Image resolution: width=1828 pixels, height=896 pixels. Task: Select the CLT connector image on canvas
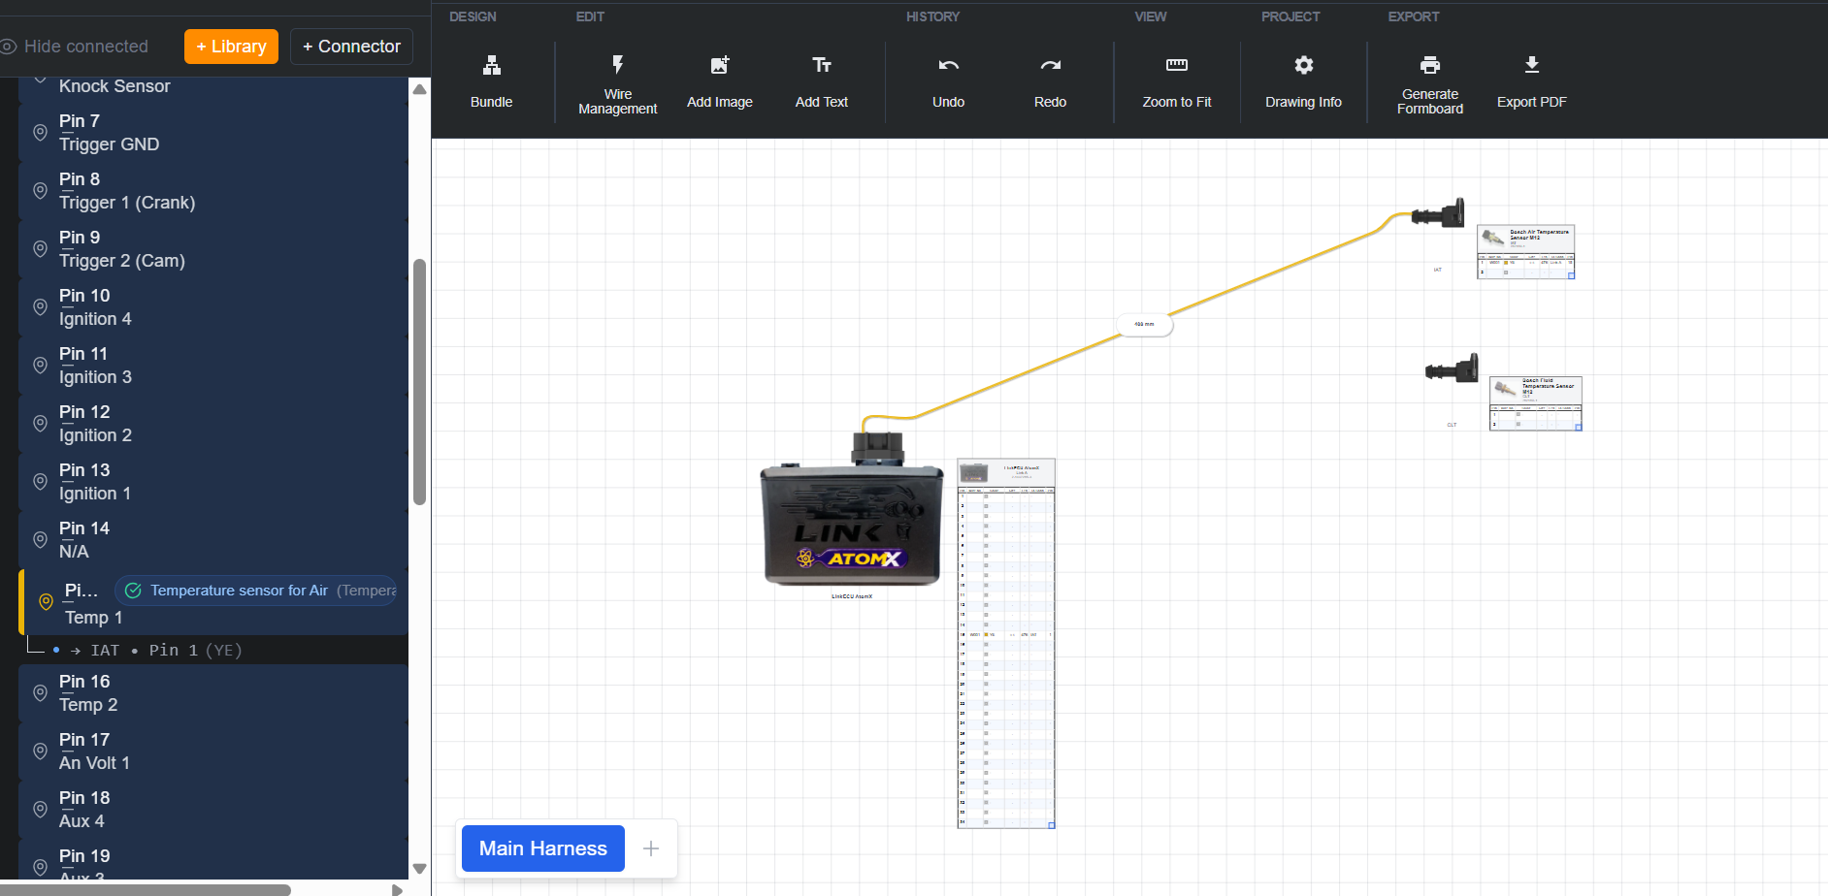(1452, 368)
